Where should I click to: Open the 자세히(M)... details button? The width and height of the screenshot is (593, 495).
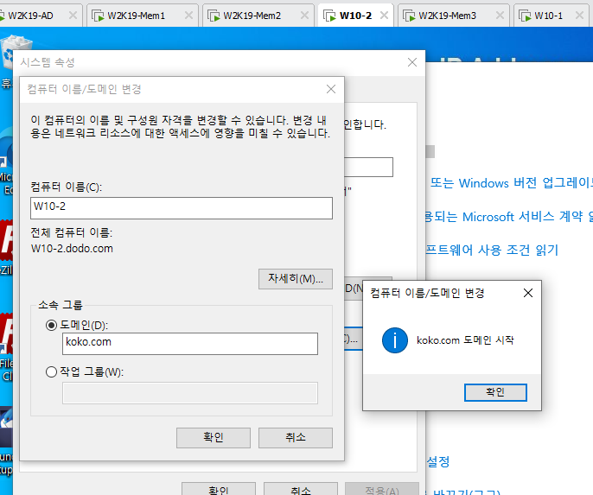pos(296,279)
